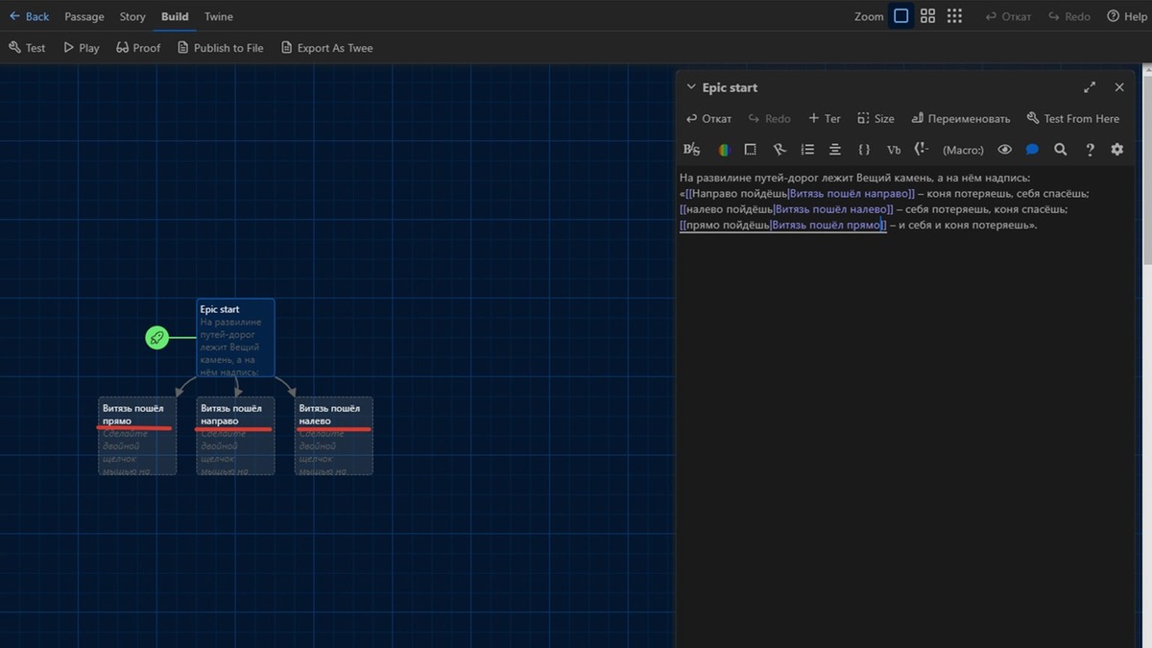Collapse the Epic start panel chevron
Screen dimensions: 1152x648
(x=690, y=87)
